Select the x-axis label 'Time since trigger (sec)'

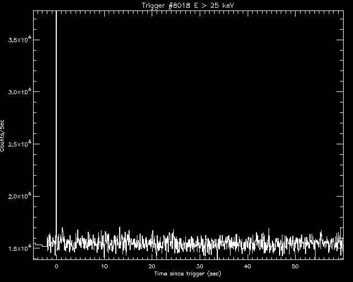click(x=188, y=274)
